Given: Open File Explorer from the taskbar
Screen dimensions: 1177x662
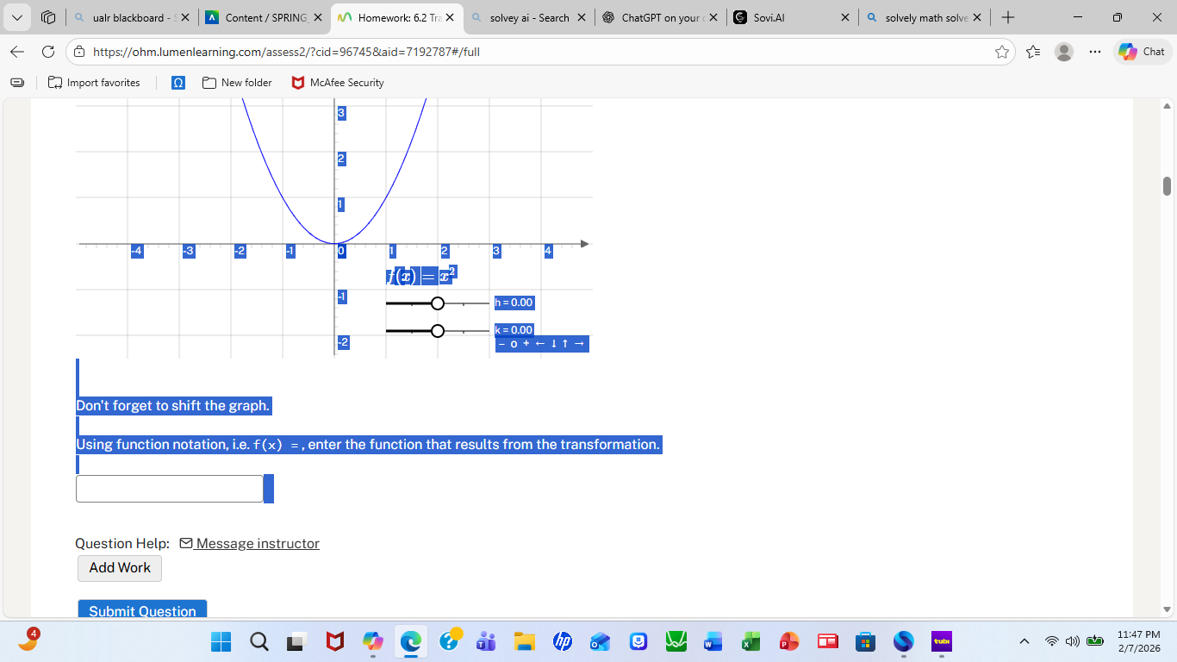Looking at the screenshot, I should 525,641.
